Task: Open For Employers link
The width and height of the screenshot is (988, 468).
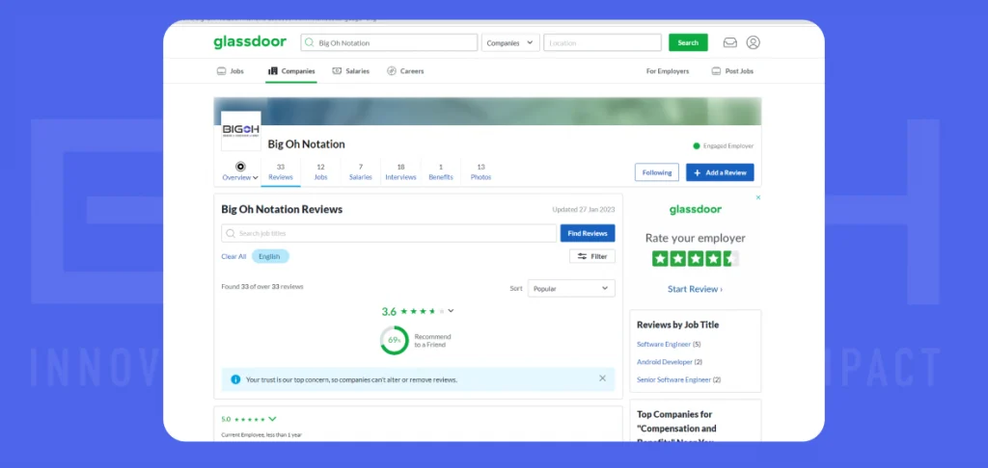Action: tap(668, 71)
